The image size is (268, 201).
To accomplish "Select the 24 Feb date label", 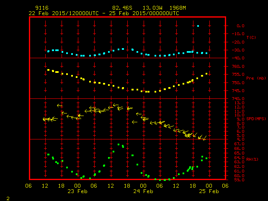I will tap(143, 191).
